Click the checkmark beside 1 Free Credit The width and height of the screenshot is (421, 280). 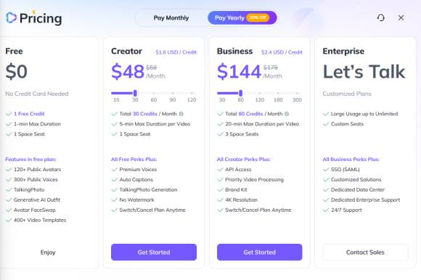[9, 114]
